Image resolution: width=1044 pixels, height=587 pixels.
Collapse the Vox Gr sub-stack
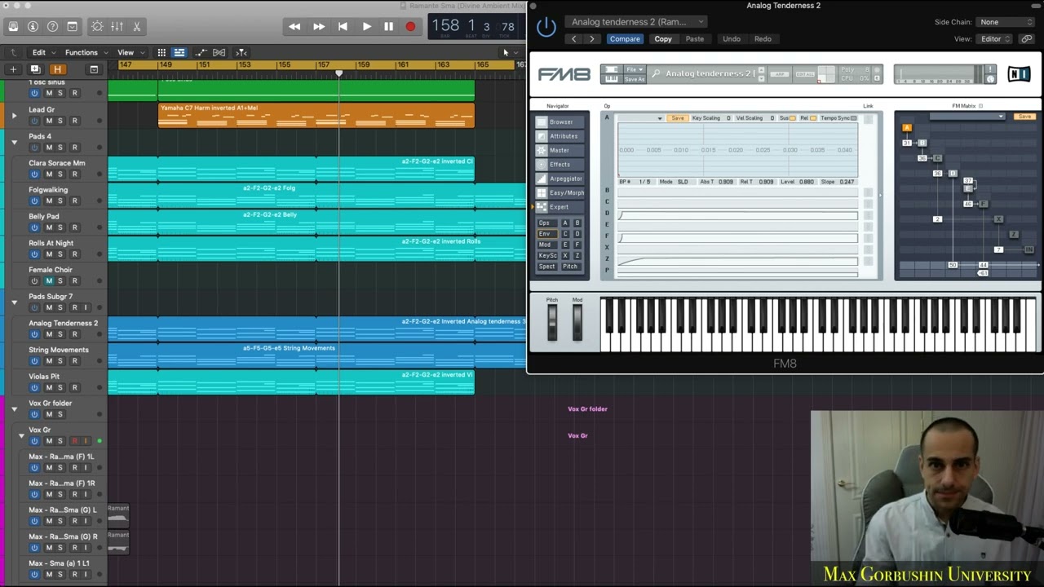[22, 435]
